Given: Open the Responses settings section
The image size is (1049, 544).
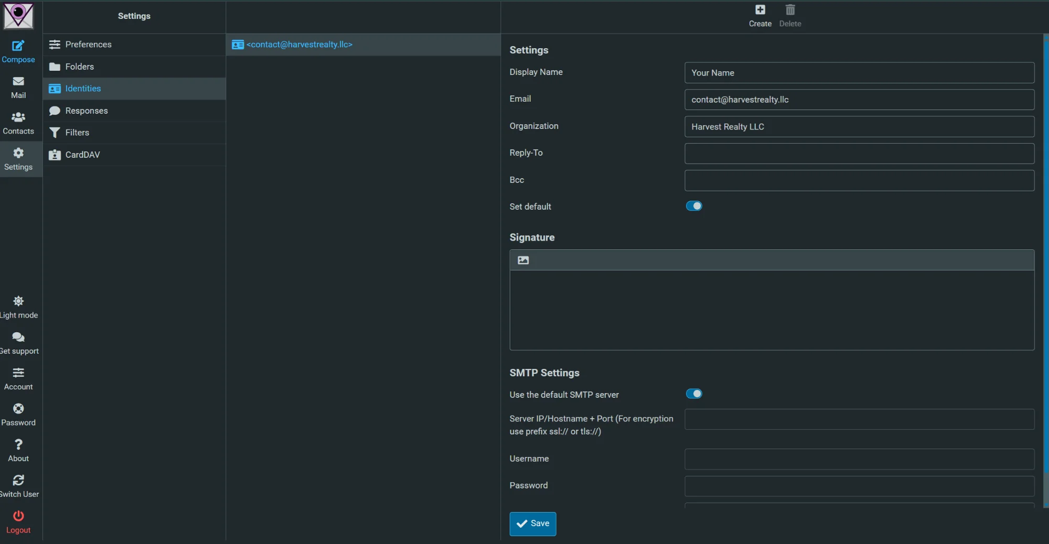Looking at the screenshot, I should [87, 111].
